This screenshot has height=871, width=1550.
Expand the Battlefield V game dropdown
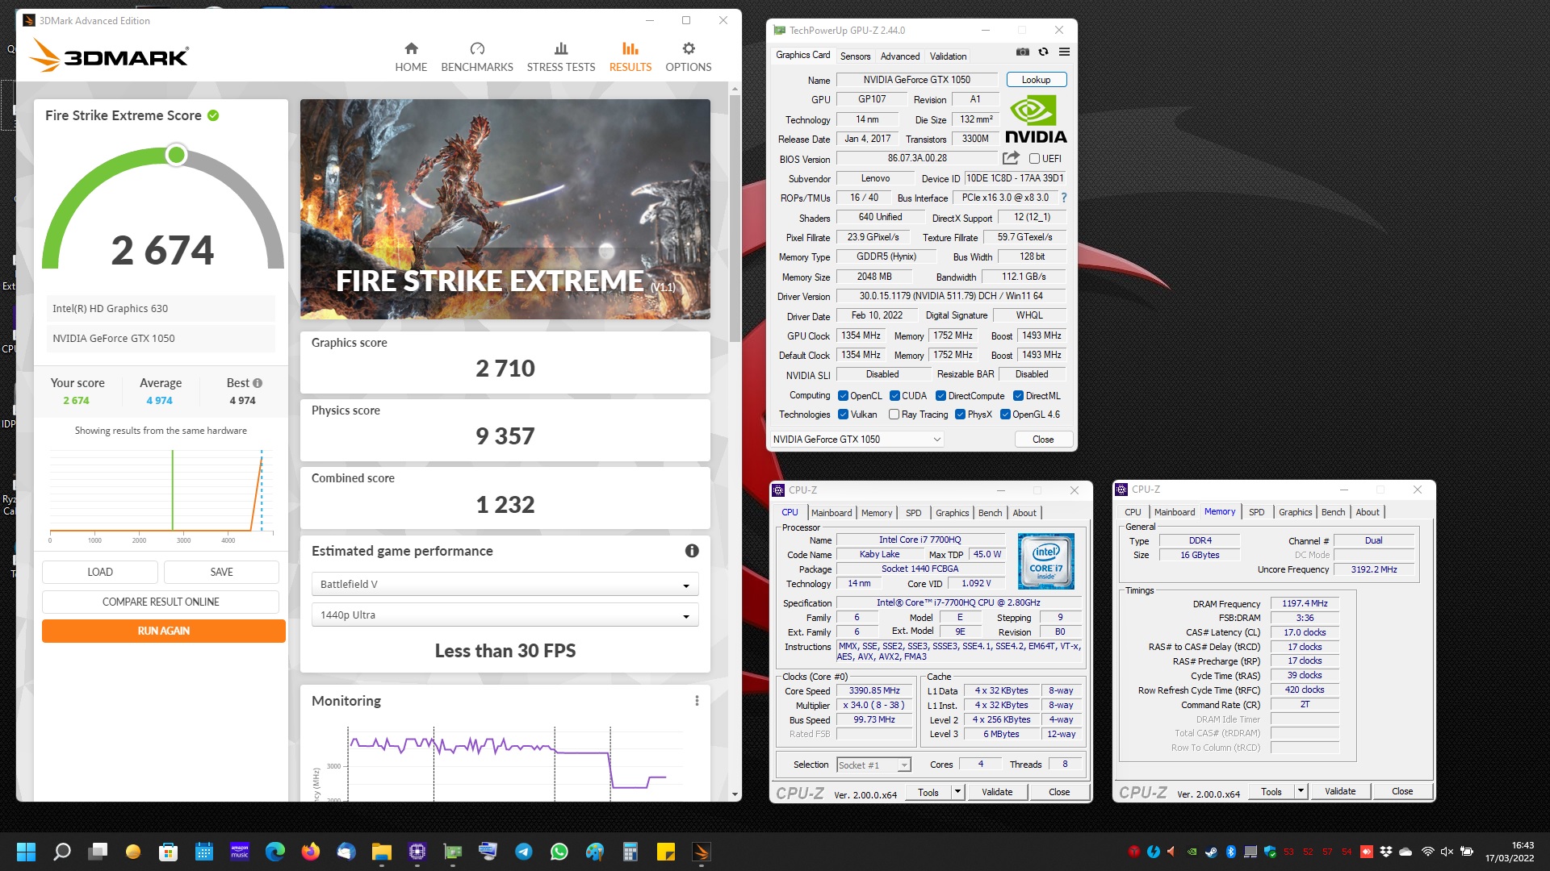pyautogui.click(x=505, y=584)
